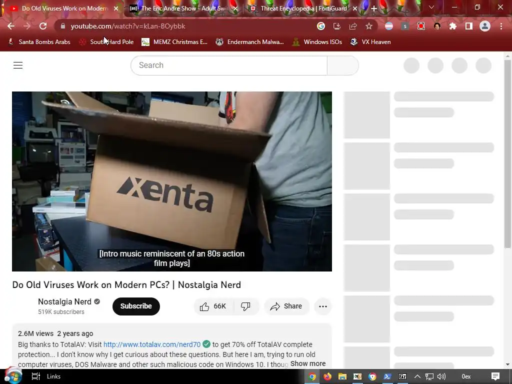Share the video
Screen dimensions: 512x384
(x=286, y=306)
